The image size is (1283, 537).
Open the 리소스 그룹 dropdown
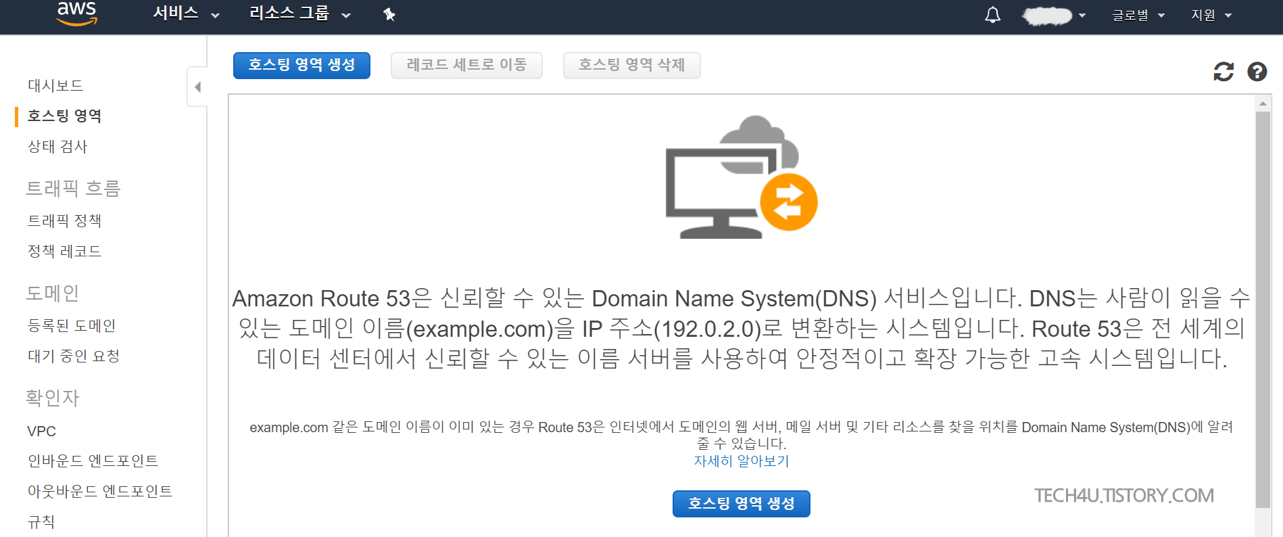[299, 14]
